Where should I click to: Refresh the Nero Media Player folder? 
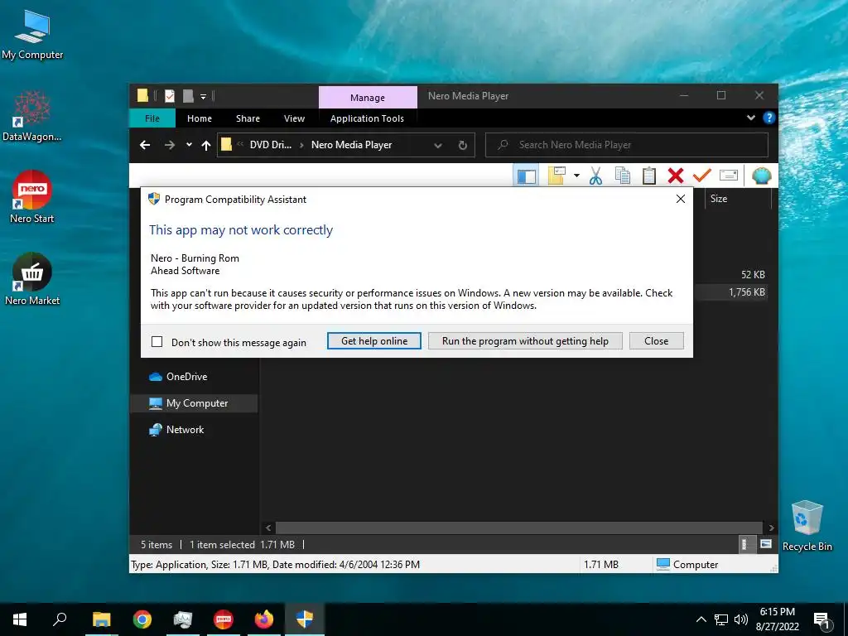(462, 145)
